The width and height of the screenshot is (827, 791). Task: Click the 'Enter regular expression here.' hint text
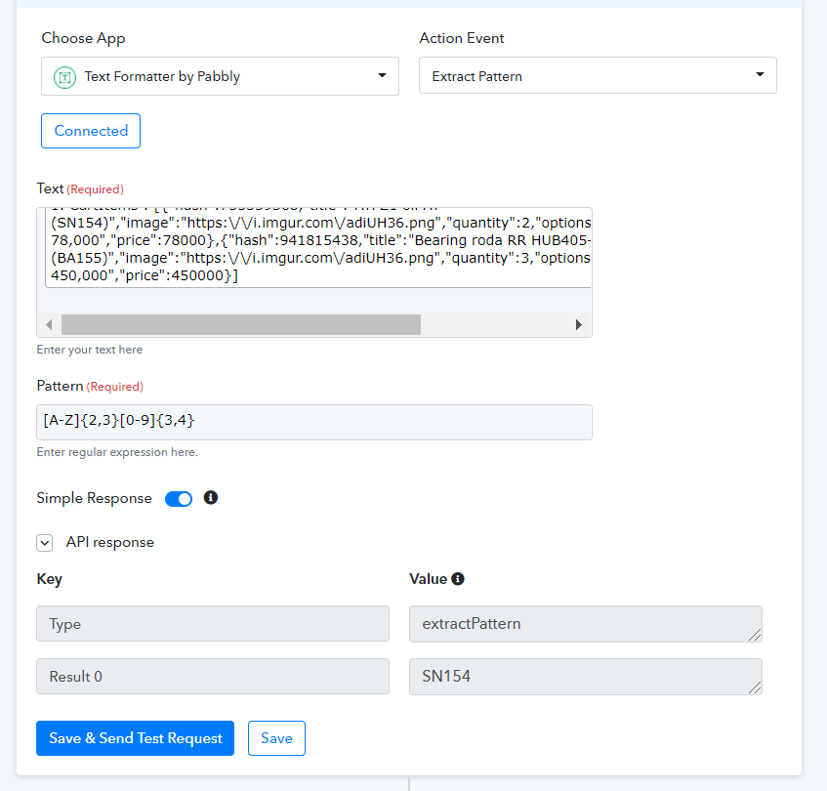[117, 452]
